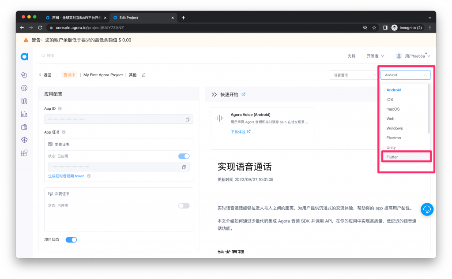Open the @ account sidebar icon
The image size is (452, 279).
tap(24, 88)
